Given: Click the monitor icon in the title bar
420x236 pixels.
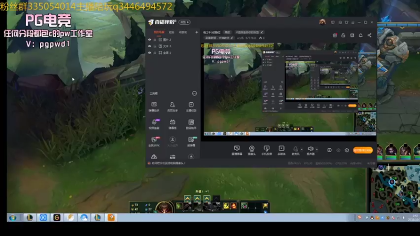Looking at the screenshot, I should point(340,23).
